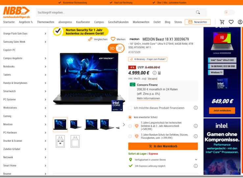
Task: Follow the Versand link
Action: pos(152,78)
